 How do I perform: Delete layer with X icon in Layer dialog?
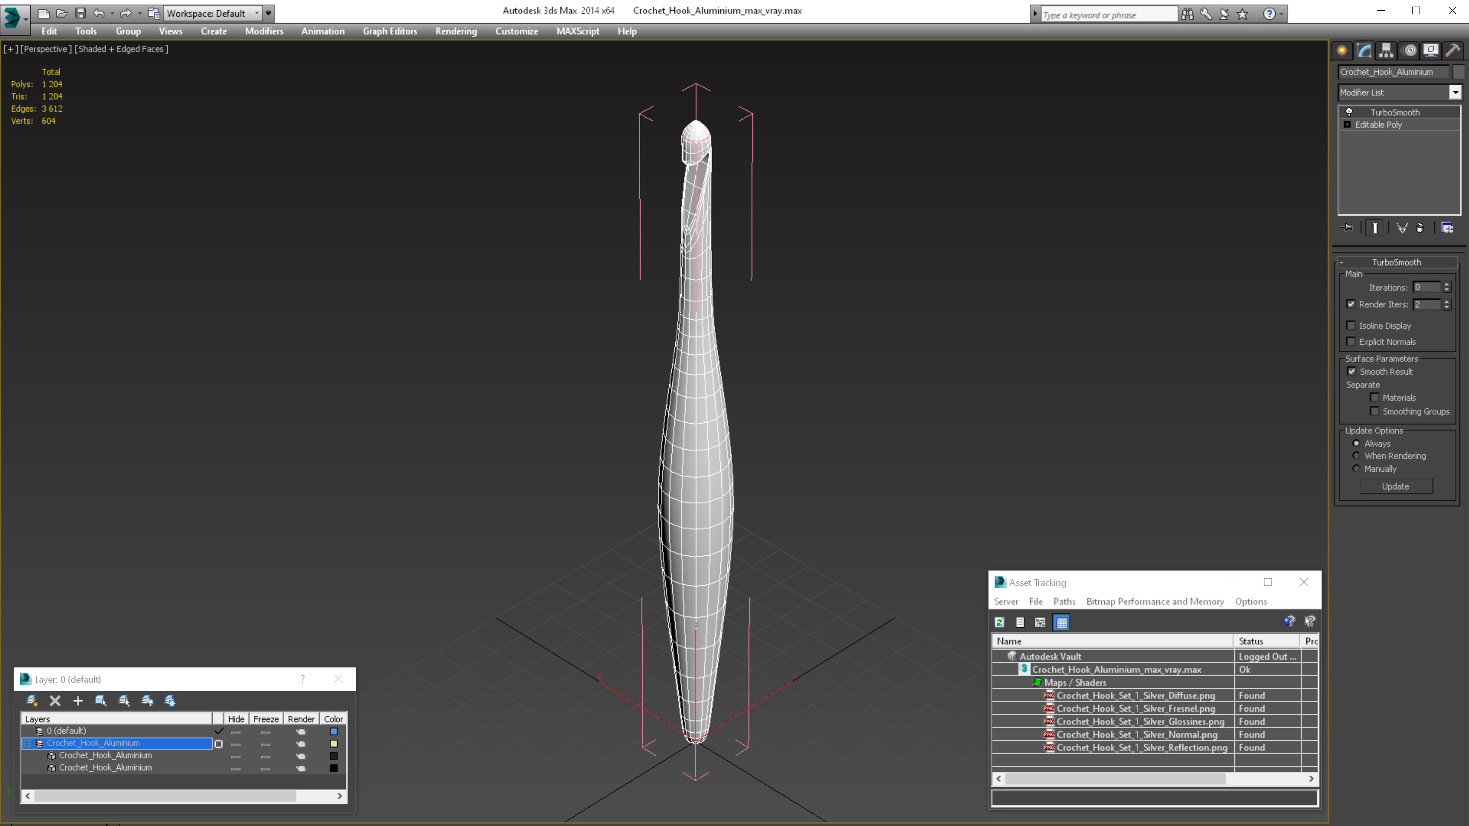tap(55, 701)
